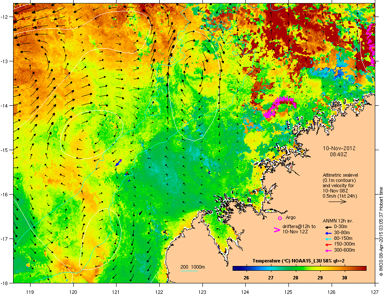This screenshot has width=384, height=296.
Task: Click the black 0-30m legend arrow
Action: point(329,227)
